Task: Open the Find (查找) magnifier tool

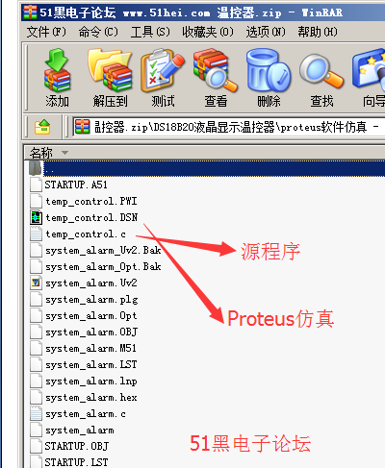Action: [321, 78]
